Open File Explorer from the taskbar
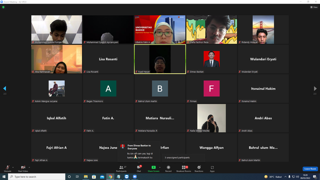The image size is (320, 180). (85, 176)
